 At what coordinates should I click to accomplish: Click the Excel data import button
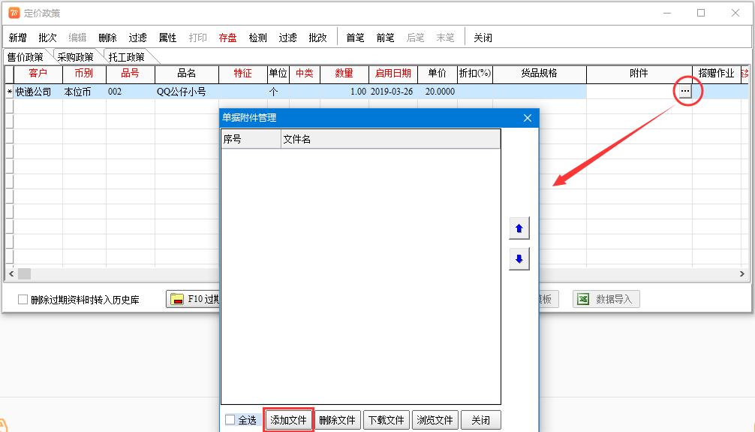[606, 299]
